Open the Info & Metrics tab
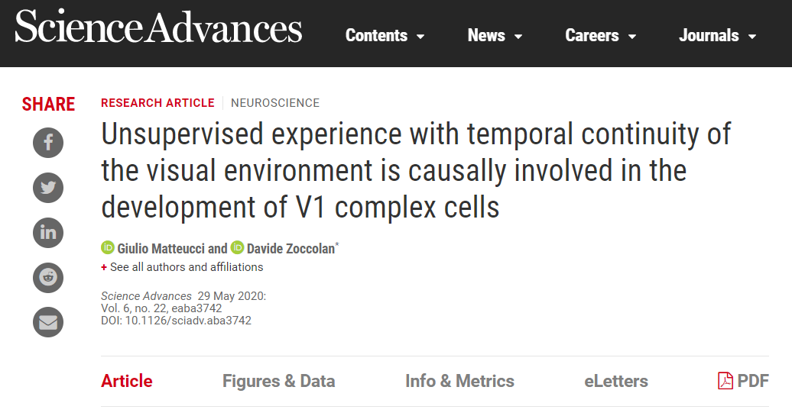This screenshot has height=416, width=792. tap(459, 381)
